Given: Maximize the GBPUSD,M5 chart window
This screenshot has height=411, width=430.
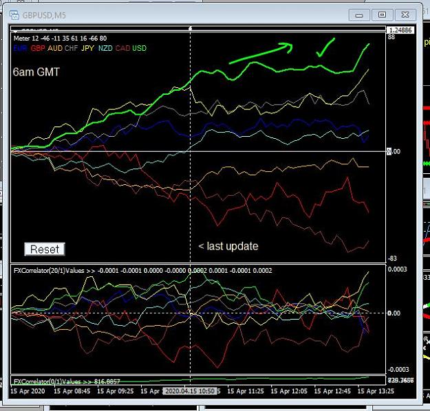Looking at the screenshot, I should 382,15.
